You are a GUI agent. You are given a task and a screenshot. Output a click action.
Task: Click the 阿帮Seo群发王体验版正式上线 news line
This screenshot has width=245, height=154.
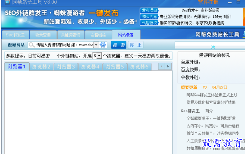(x=212, y=95)
